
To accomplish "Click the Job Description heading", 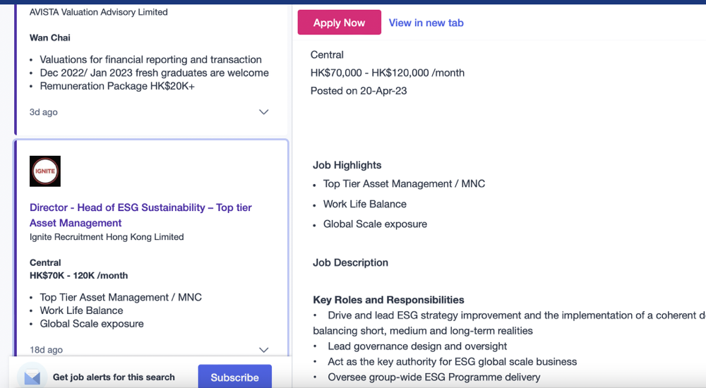I will pos(350,262).
